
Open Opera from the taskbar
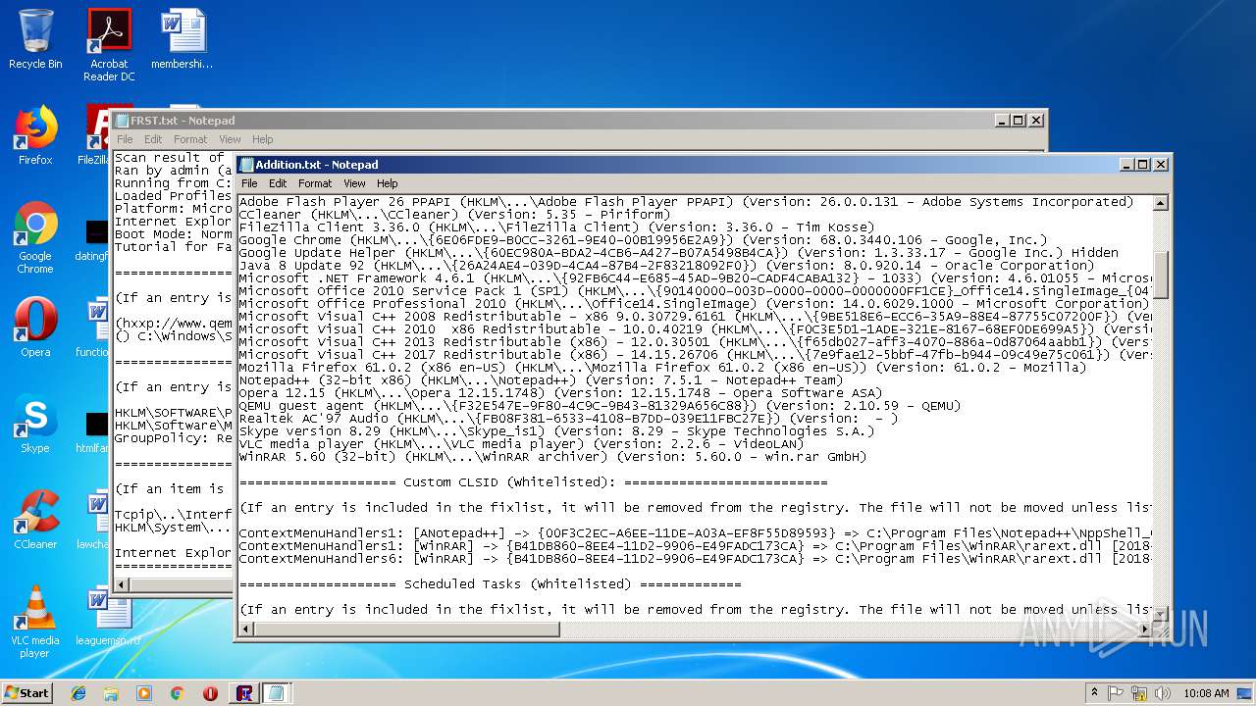click(x=210, y=693)
